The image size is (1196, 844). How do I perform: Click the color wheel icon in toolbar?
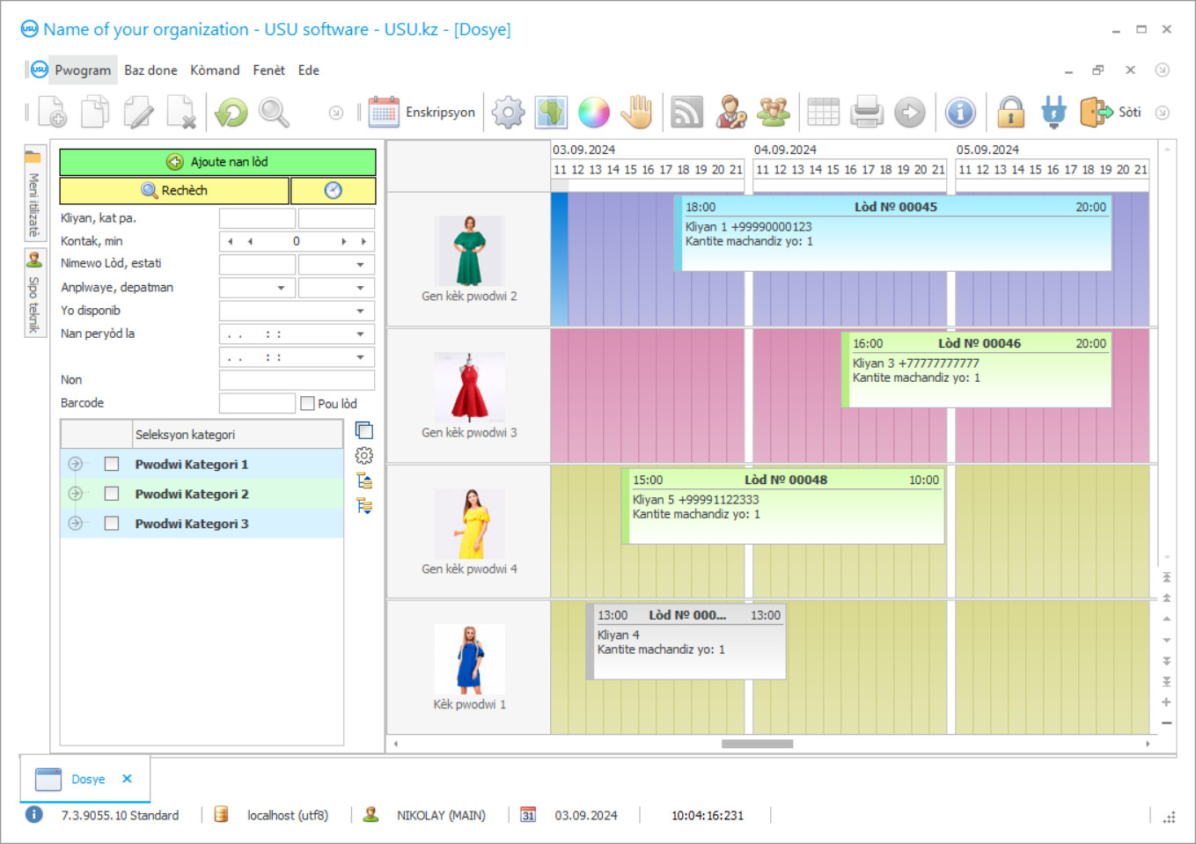pyautogui.click(x=594, y=113)
